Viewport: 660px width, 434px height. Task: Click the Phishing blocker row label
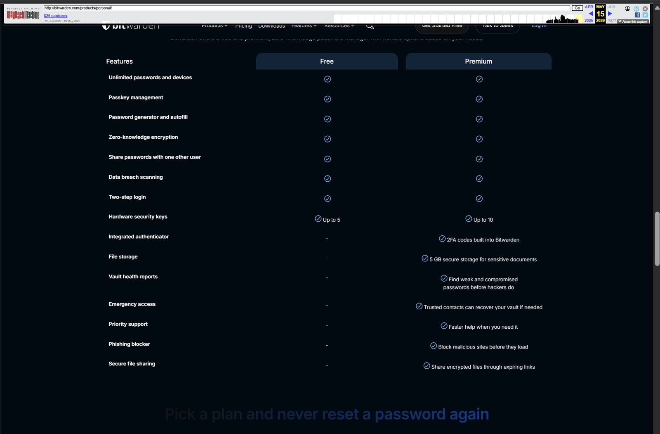[x=129, y=344]
